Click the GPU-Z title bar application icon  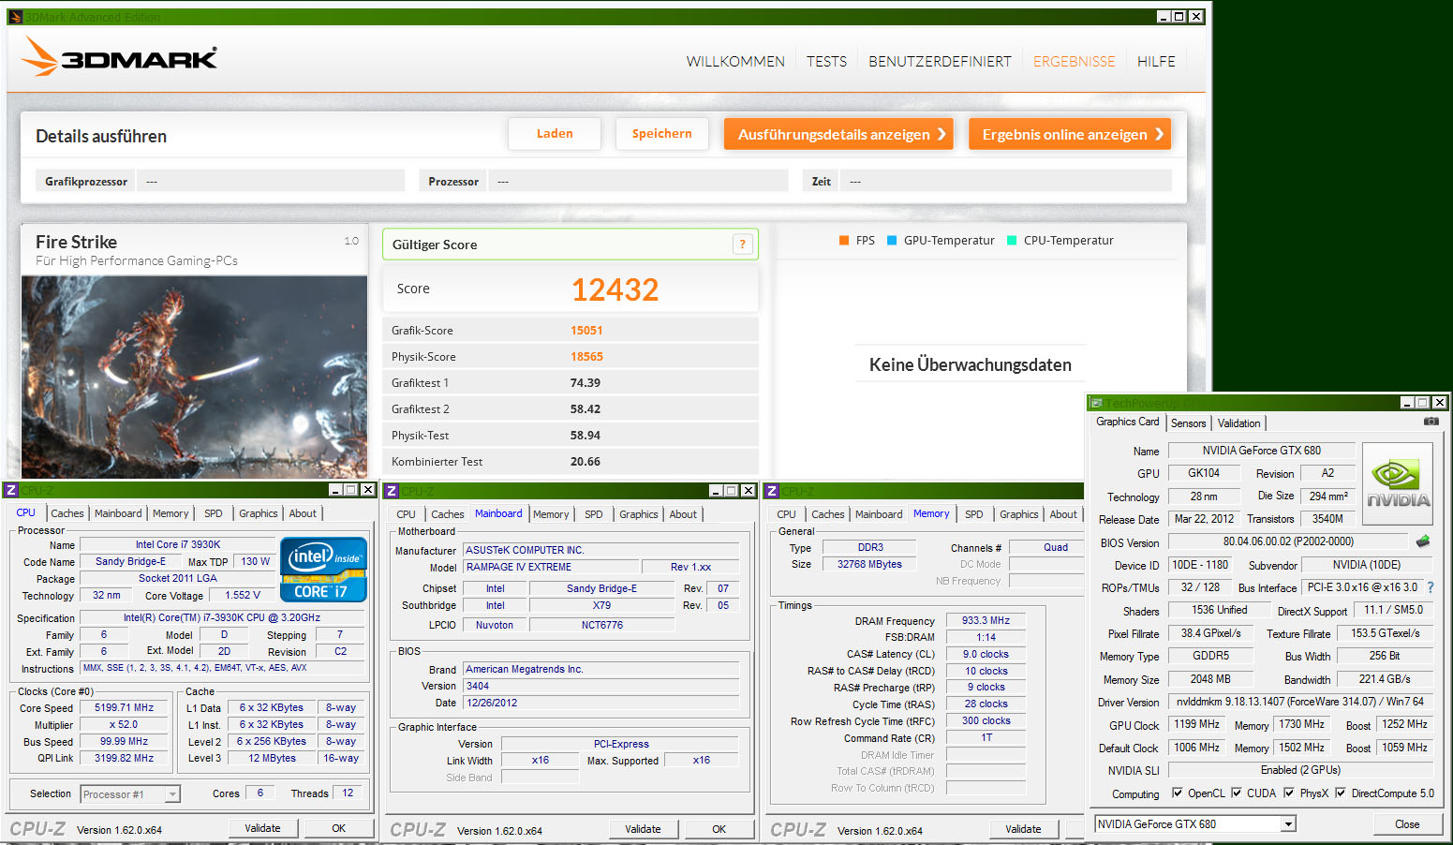click(1096, 403)
